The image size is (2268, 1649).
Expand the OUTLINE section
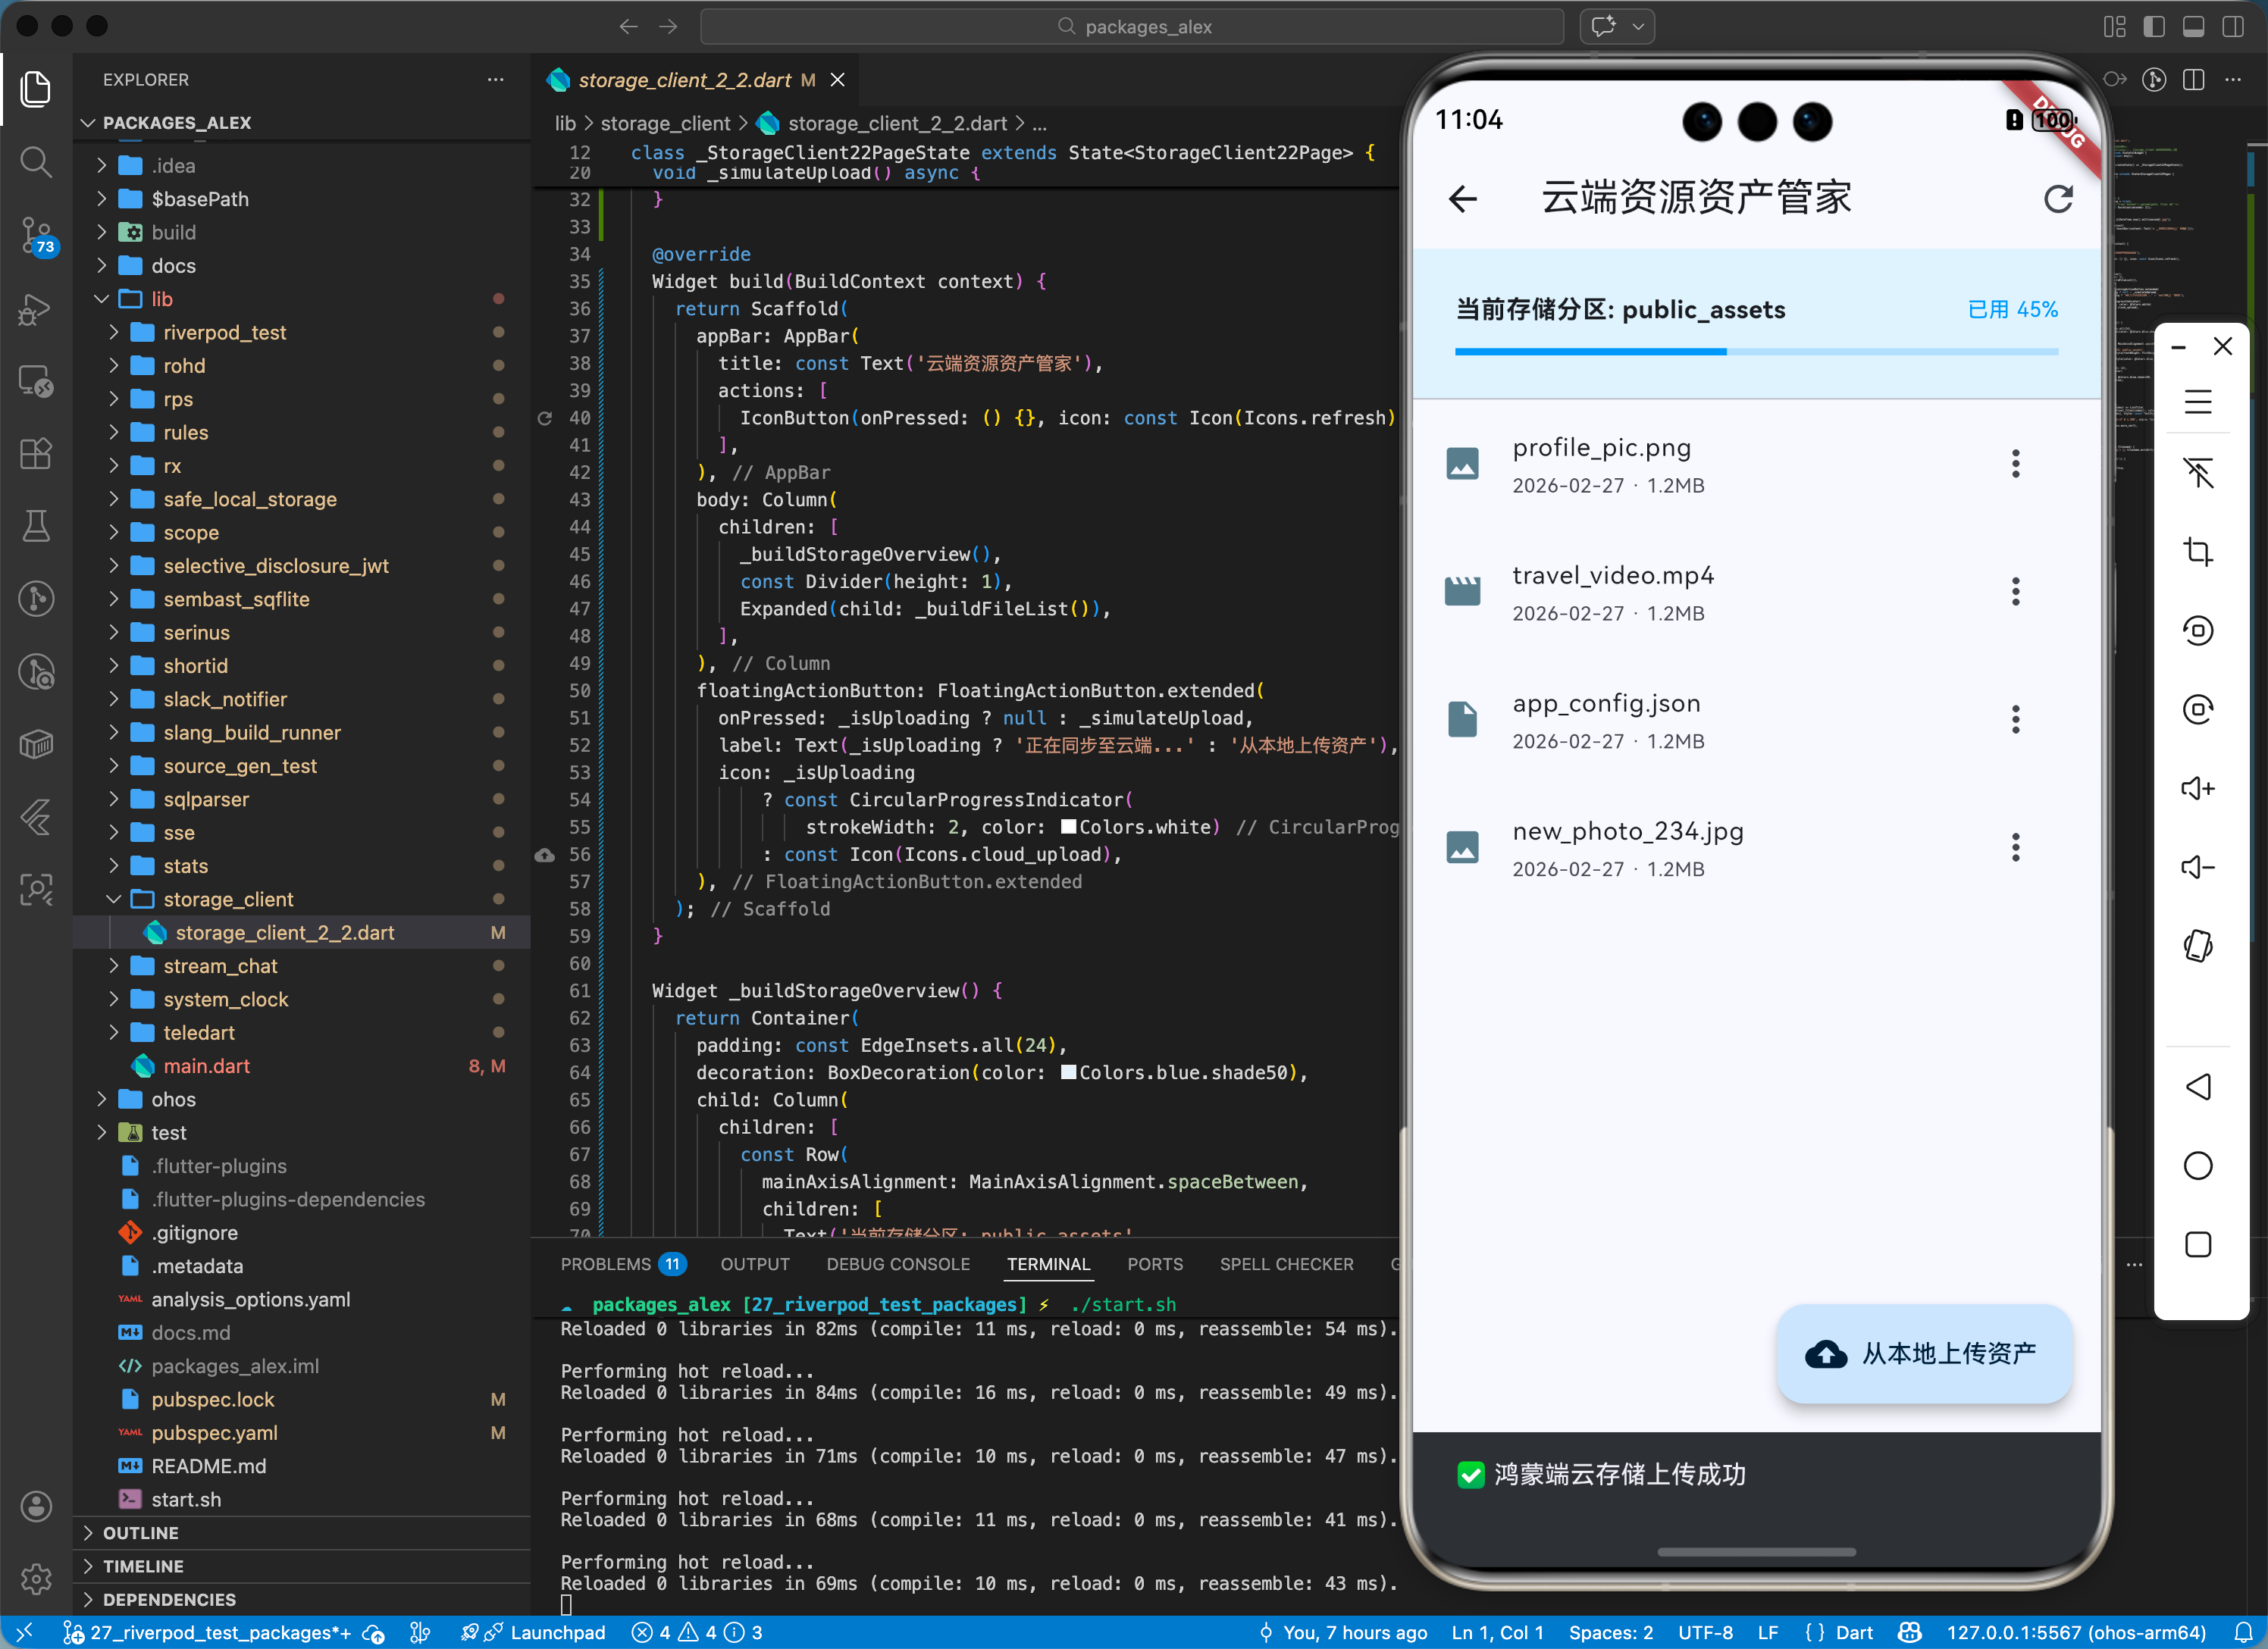(x=140, y=1533)
